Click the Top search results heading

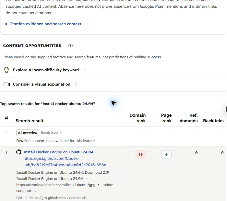tap(47, 104)
